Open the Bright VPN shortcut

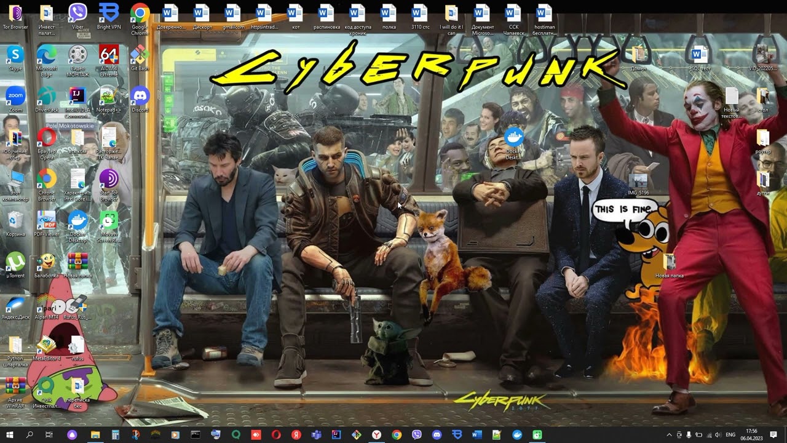tap(109, 17)
